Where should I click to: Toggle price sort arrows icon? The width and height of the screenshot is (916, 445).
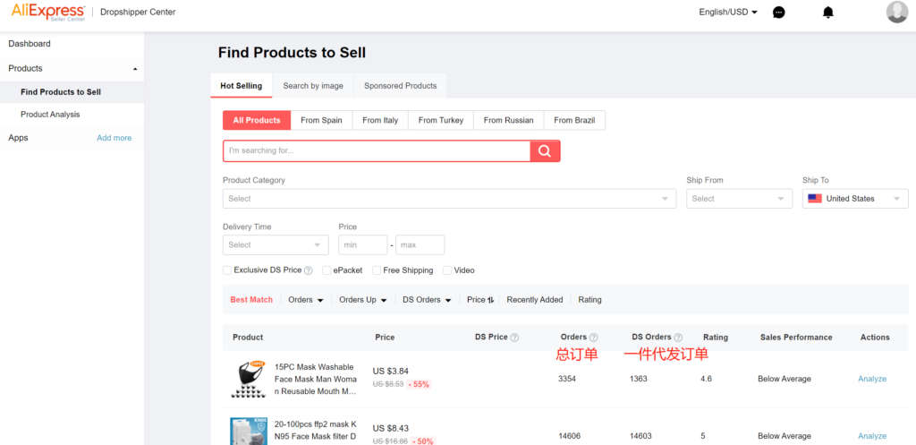(x=491, y=300)
